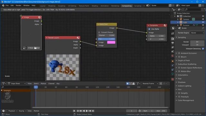Click the auto keying record button

(x=74, y=111)
